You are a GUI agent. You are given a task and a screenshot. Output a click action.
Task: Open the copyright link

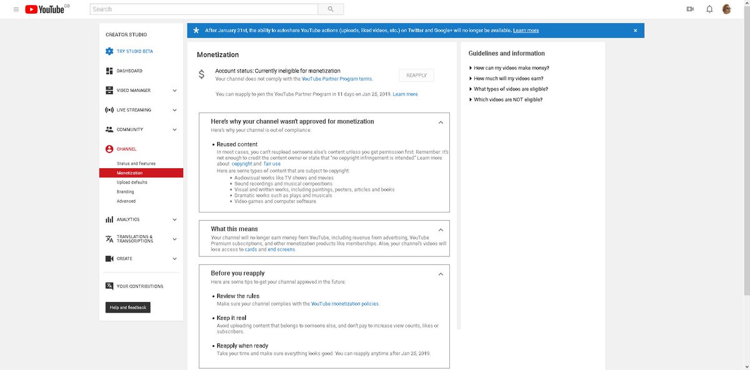pos(242,164)
